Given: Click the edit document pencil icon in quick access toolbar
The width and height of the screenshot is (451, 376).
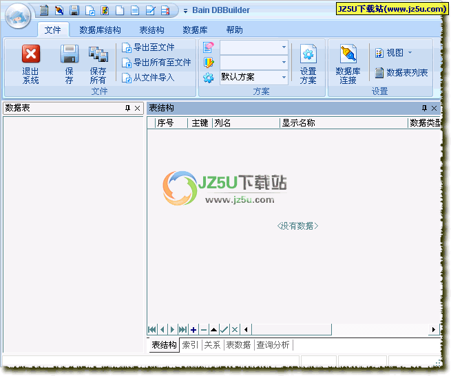Looking at the screenshot, I should [x=150, y=10].
